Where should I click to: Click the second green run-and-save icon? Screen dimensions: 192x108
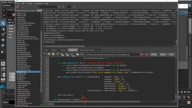(x=67, y=54)
